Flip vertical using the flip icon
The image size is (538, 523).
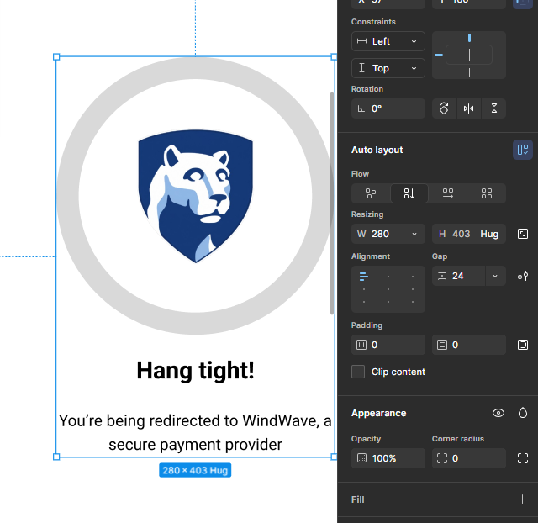(x=493, y=108)
